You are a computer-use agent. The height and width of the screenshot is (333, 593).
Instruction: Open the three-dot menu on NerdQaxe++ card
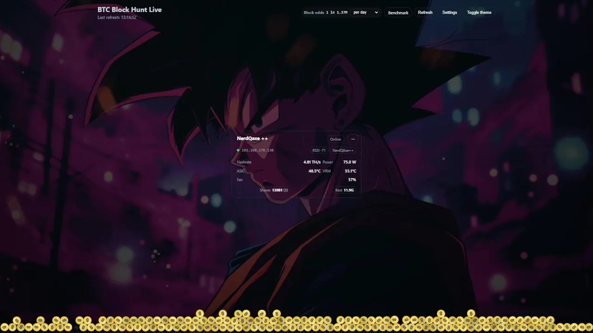tap(353, 139)
